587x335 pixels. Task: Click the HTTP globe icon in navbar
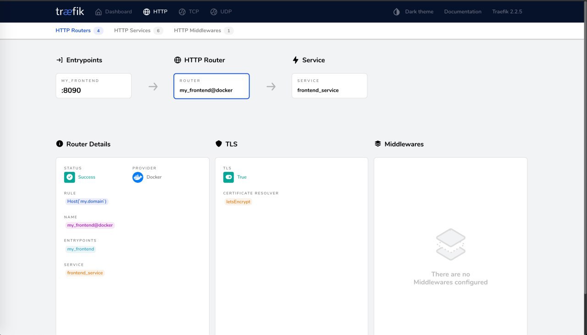(x=147, y=12)
